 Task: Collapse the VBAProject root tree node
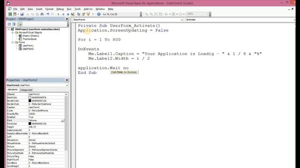9,29
